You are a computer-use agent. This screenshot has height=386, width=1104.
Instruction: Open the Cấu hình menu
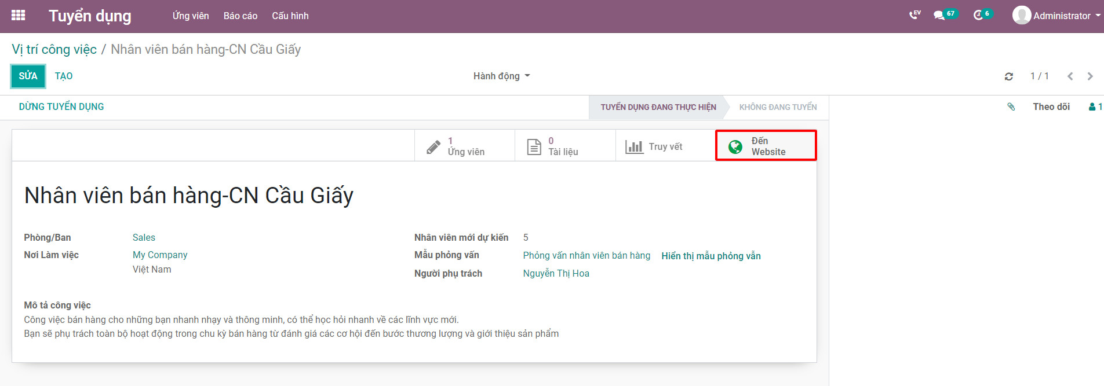click(290, 16)
